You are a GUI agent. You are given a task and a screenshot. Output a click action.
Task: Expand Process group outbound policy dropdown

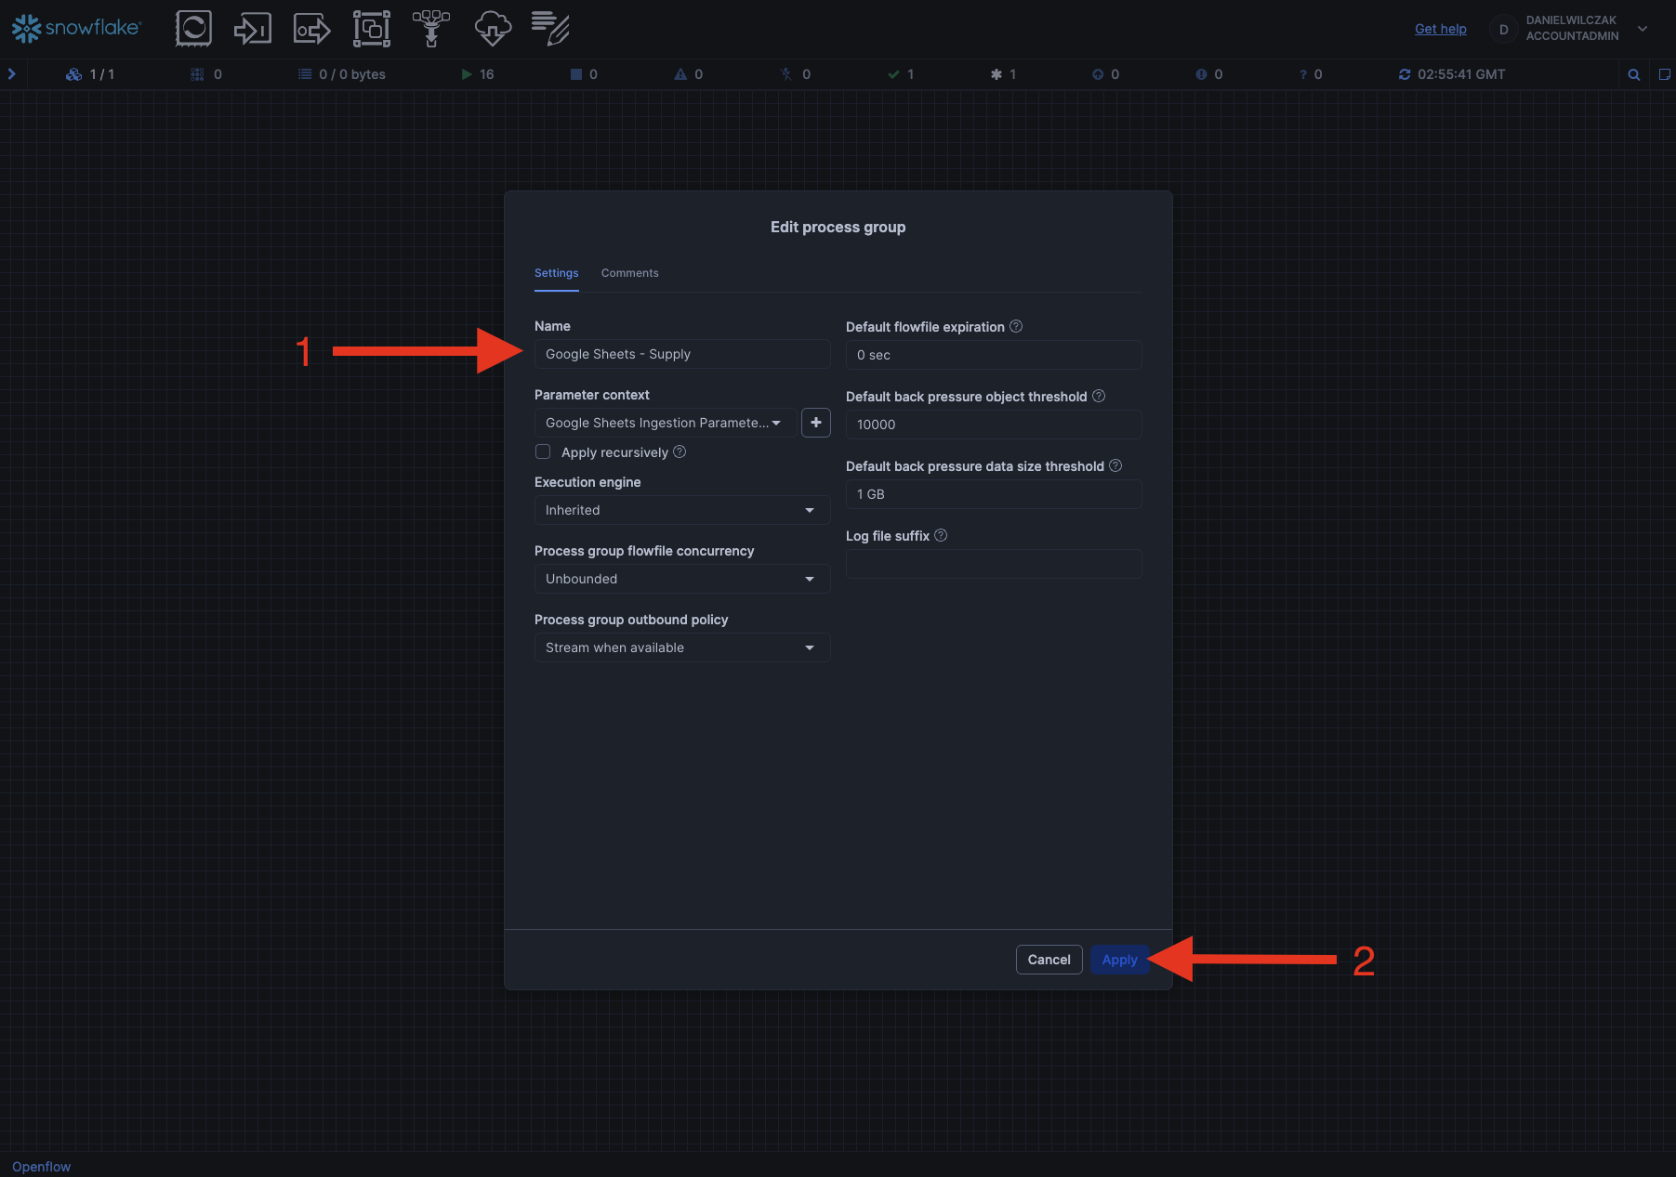tap(681, 647)
